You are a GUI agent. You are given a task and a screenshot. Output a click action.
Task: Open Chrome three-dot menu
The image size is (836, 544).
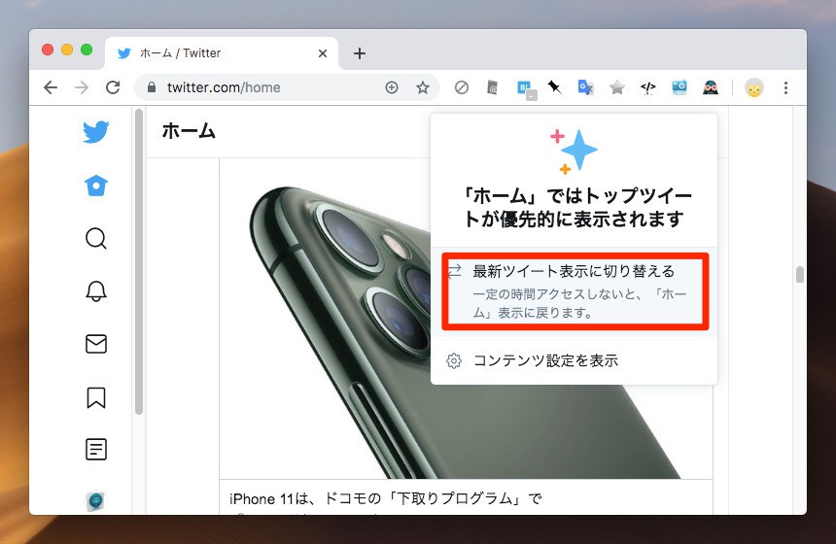(785, 87)
